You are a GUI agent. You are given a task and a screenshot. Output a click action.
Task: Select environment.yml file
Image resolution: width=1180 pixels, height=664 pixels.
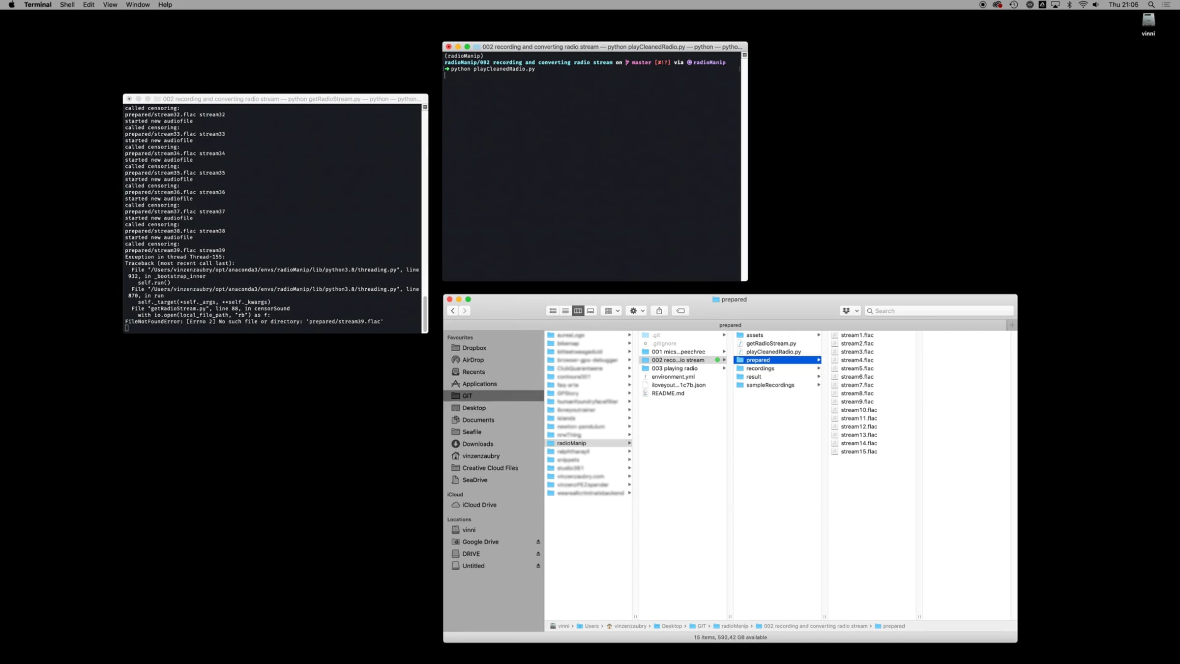[x=673, y=377]
